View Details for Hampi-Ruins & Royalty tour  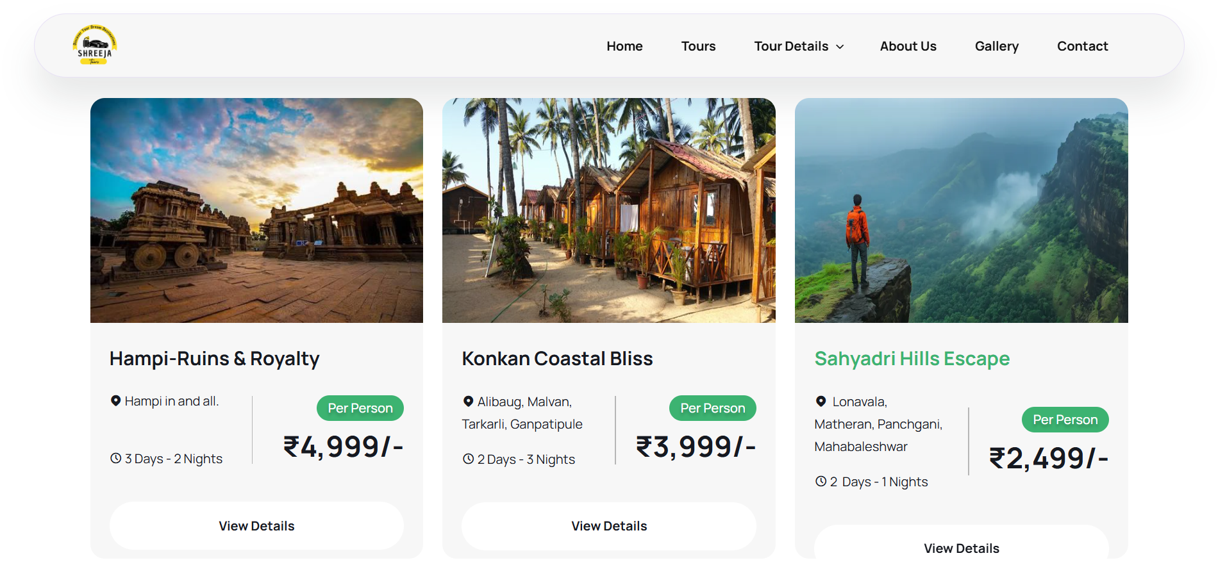(256, 526)
